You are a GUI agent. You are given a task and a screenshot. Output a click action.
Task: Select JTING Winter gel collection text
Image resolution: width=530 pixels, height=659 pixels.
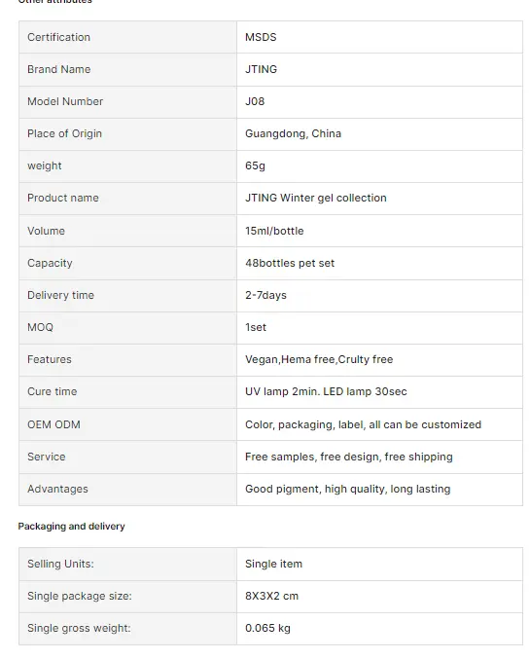click(x=315, y=198)
